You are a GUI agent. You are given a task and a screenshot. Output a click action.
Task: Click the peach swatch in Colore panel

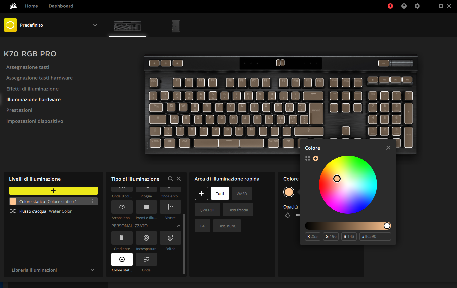(289, 192)
